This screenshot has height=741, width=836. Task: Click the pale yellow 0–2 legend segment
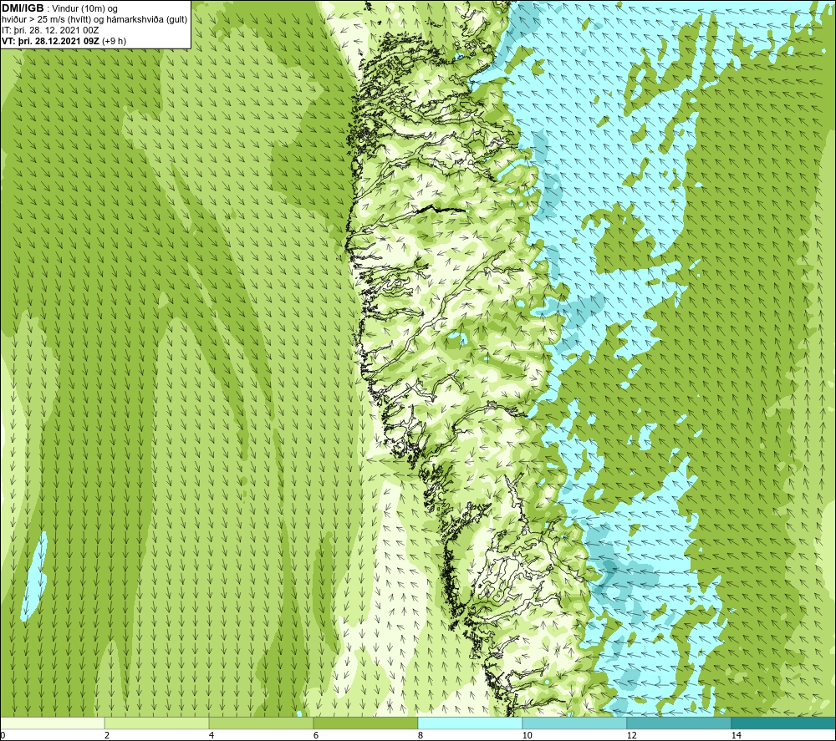[52, 723]
